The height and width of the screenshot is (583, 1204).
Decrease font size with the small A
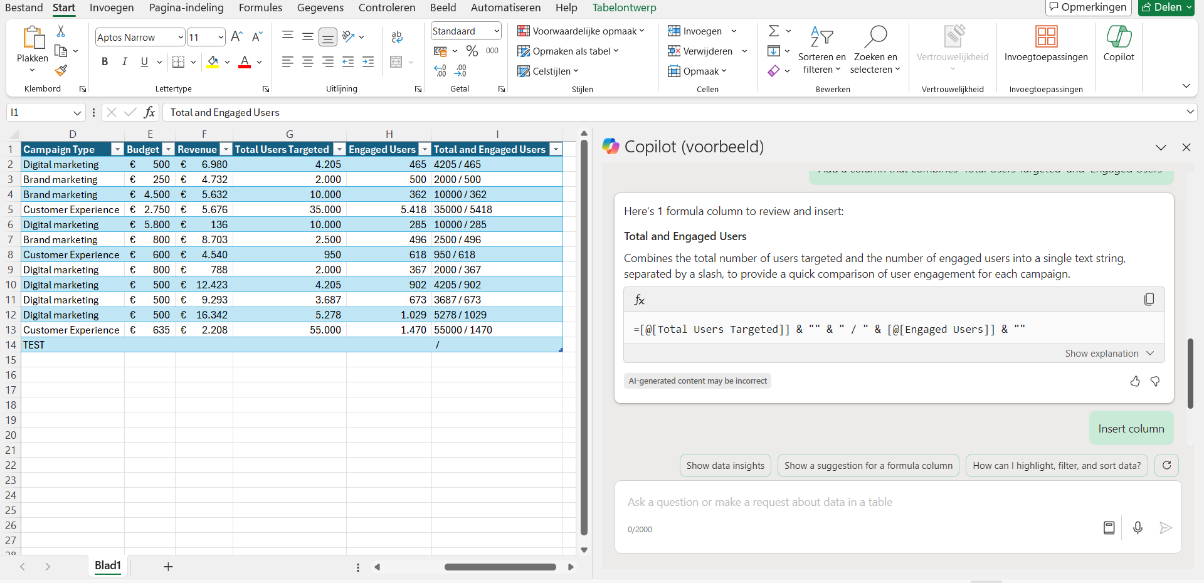[256, 37]
